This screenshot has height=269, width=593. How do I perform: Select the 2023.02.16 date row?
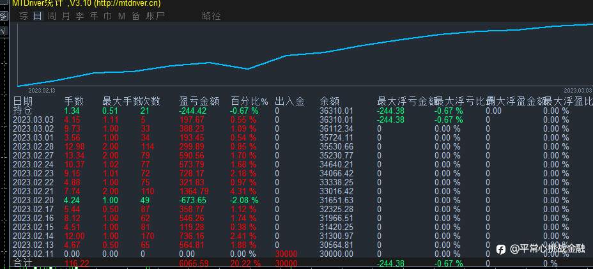33,219
